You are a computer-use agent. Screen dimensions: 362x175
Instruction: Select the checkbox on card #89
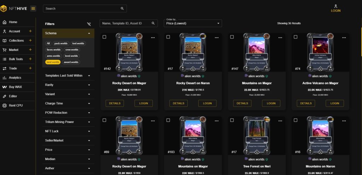point(104,120)
